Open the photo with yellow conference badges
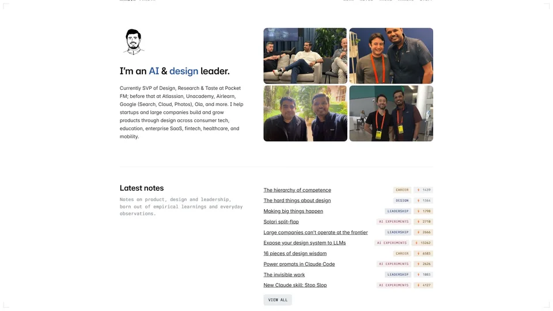The height and width of the screenshot is (311, 553). click(391, 113)
